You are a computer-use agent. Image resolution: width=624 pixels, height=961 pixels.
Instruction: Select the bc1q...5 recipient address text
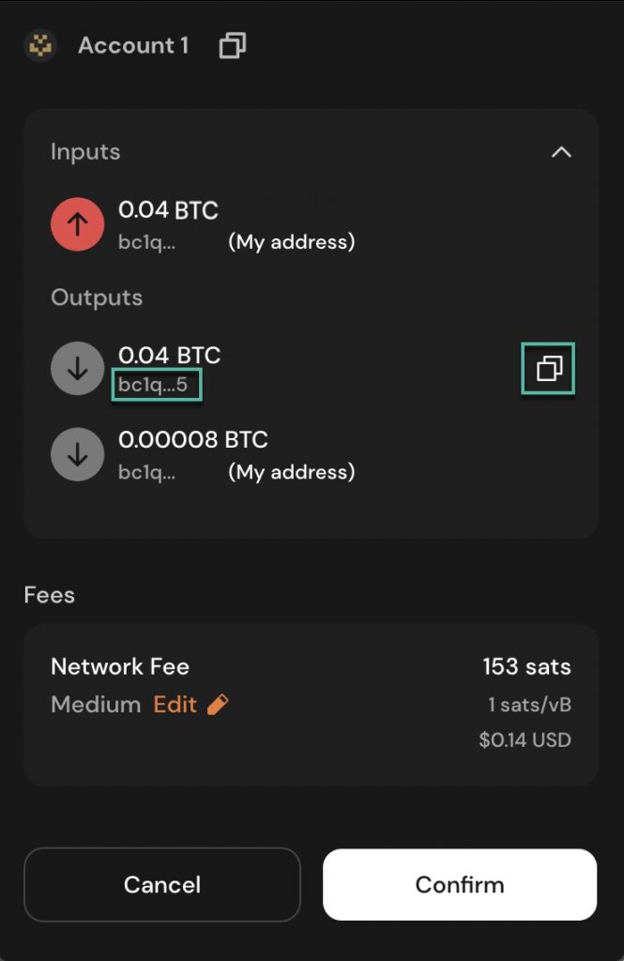pos(156,384)
